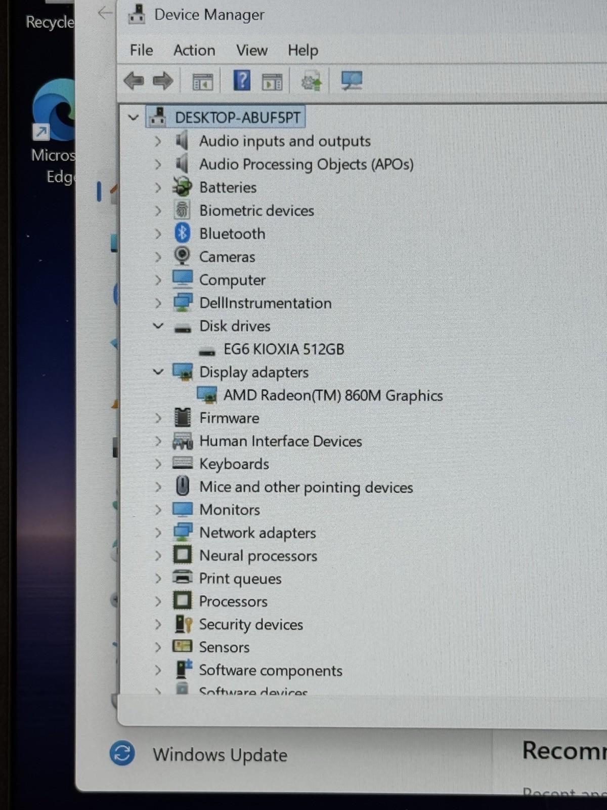
Task: Click the Sensors category icon
Action: [183, 646]
